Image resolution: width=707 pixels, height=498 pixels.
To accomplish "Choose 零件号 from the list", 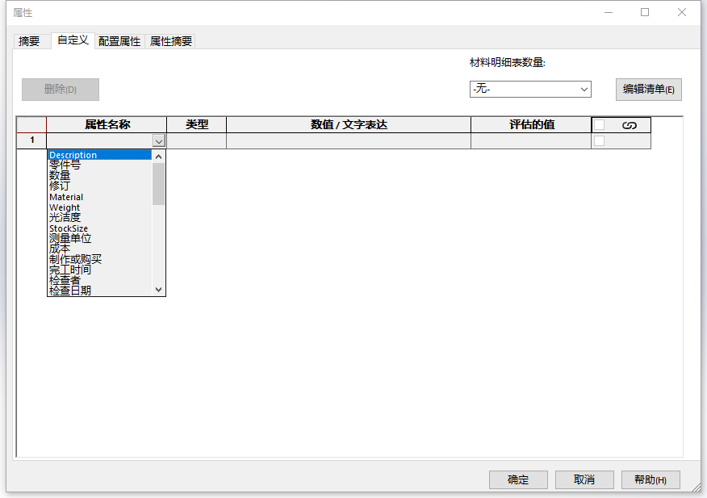I will tap(99, 165).
